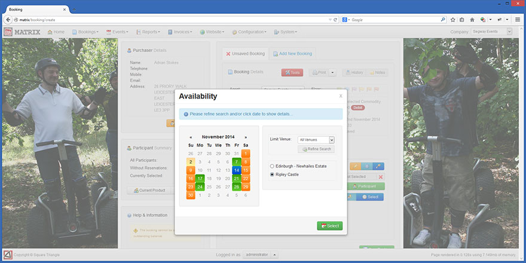Open Google search engine dropdown

coord(345,20)
